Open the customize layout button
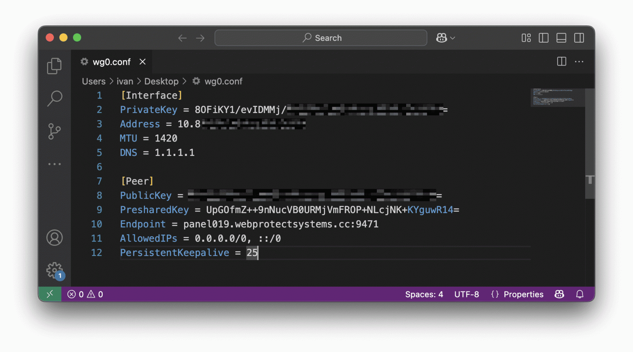This screenshot has width=633, height=352. [x=526, y=38]
